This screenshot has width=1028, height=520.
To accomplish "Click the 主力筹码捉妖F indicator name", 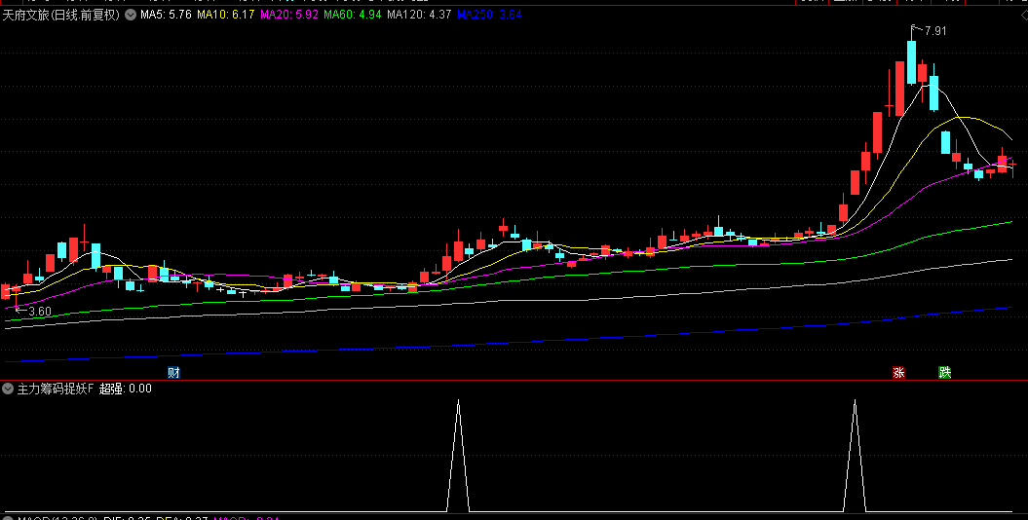I will click(56, 389).
